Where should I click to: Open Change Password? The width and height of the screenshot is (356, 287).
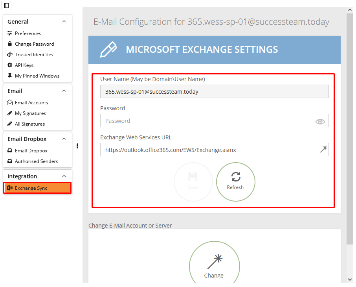pos(35,44)
